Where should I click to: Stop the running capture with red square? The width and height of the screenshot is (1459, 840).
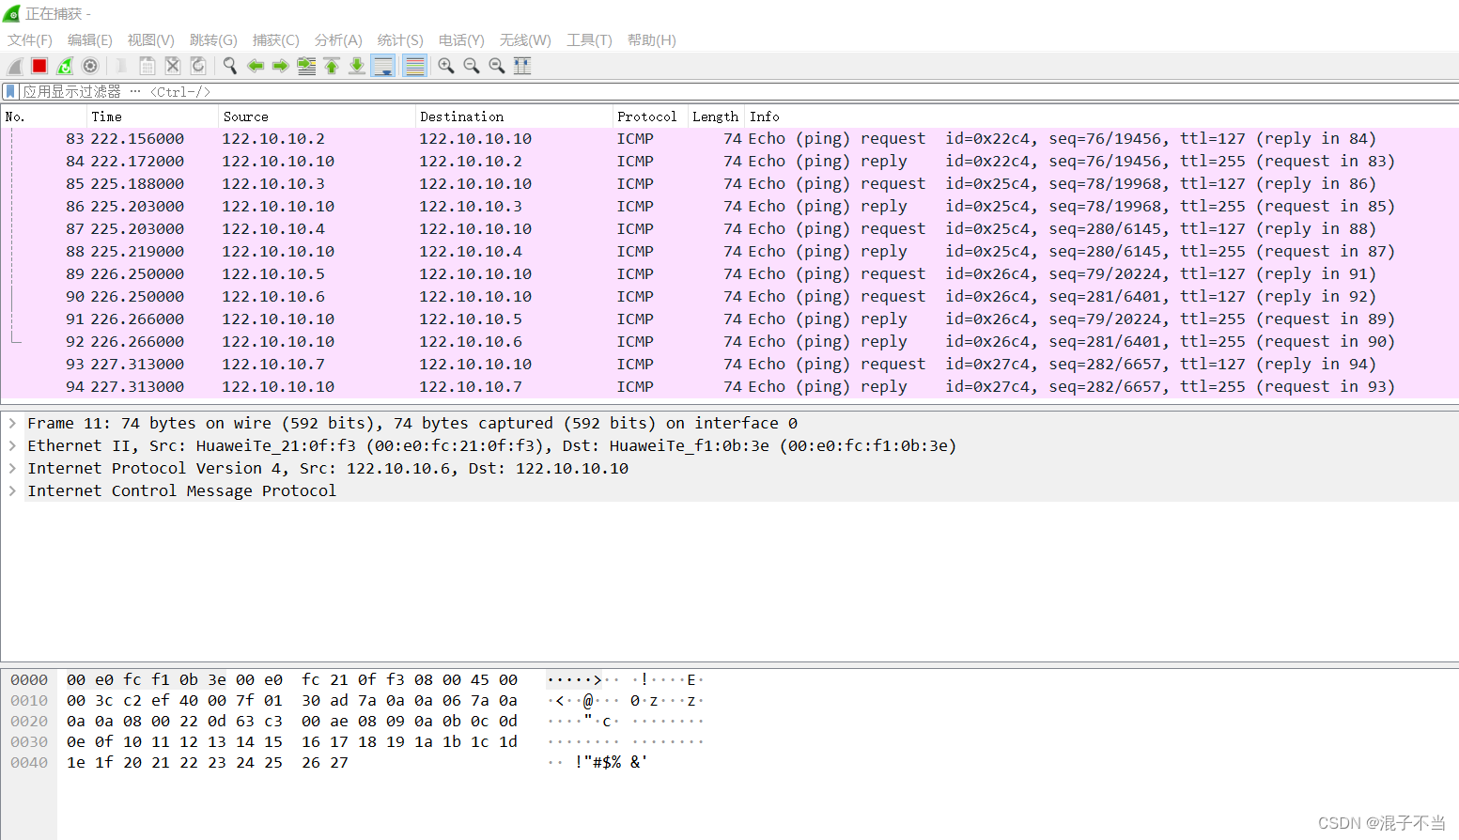[x=39, y=66]
